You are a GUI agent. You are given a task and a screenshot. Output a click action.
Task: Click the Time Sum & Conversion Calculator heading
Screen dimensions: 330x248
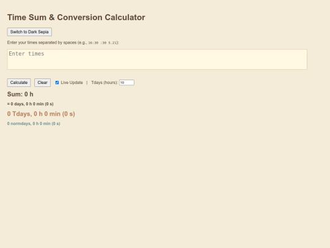point(76,17)
